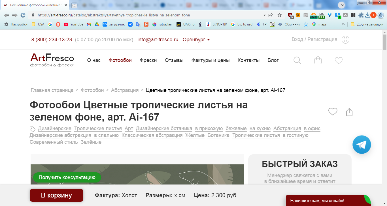Expand the address bar dropdown arrow

point(265,15)
